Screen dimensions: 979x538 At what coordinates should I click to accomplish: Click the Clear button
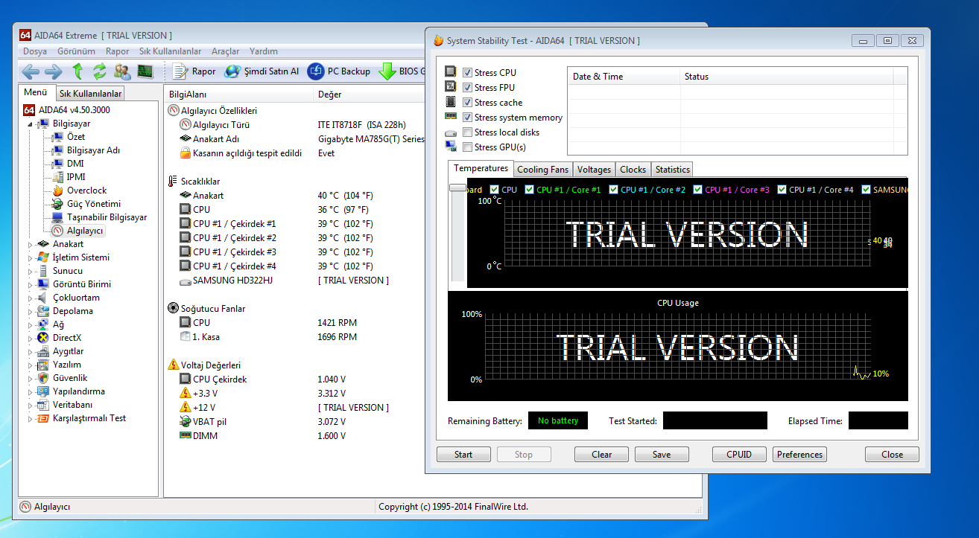(602, 455)
